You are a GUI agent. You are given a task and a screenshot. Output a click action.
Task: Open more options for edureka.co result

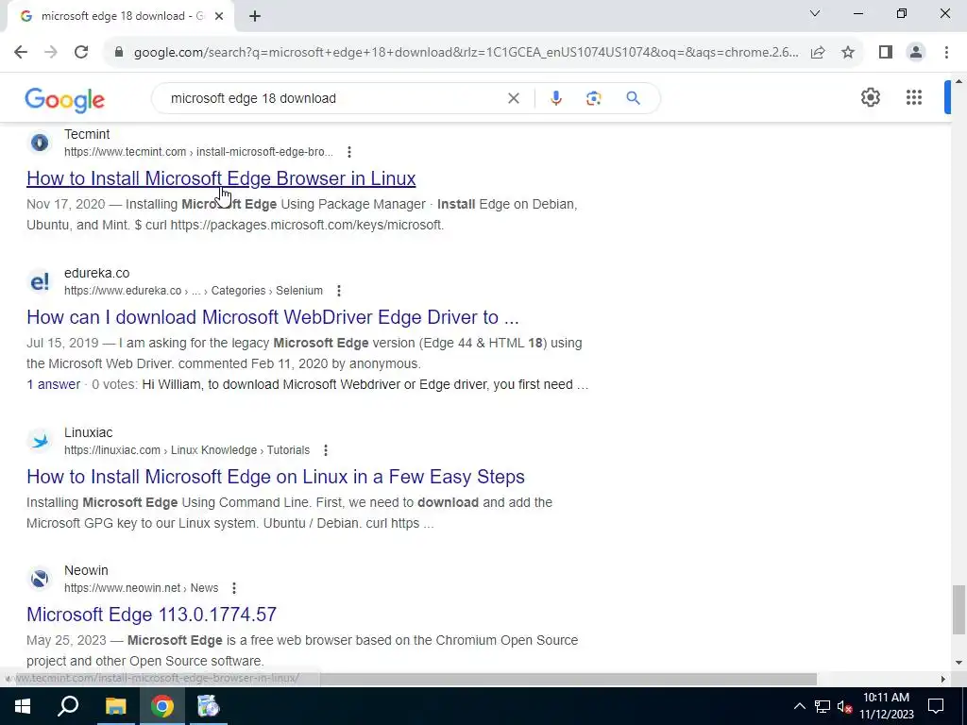point(339,291)
